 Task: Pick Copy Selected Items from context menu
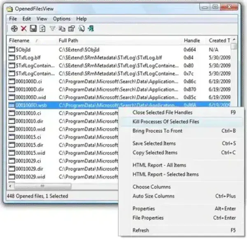coord(181,153)
